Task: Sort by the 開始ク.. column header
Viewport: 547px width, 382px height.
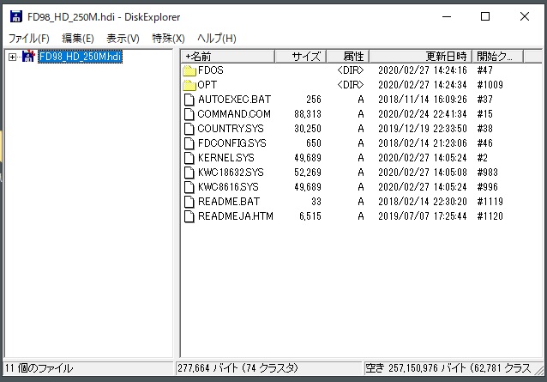Action: pos(497,56)
